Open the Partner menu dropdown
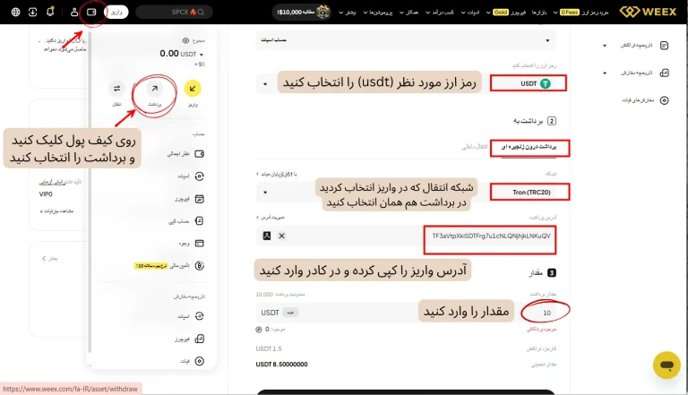This screenshot has width=688, height=395. click(408, 13)
